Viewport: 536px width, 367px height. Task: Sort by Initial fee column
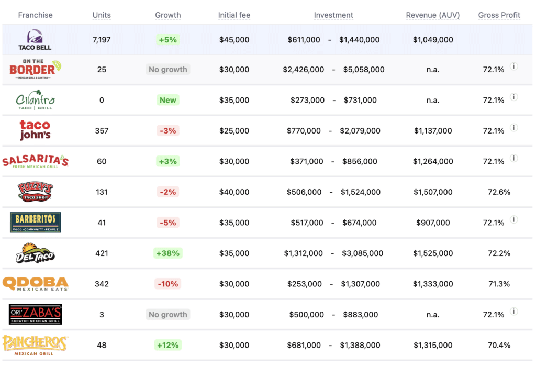(x=234, y=15)
